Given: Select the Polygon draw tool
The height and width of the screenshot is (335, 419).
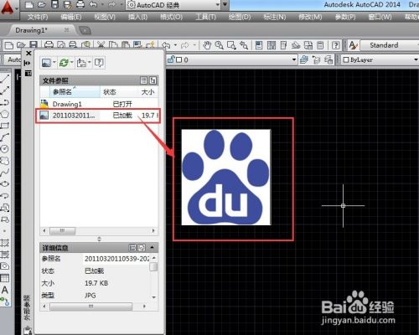Looking at the screenshot, I should (5, 114).
